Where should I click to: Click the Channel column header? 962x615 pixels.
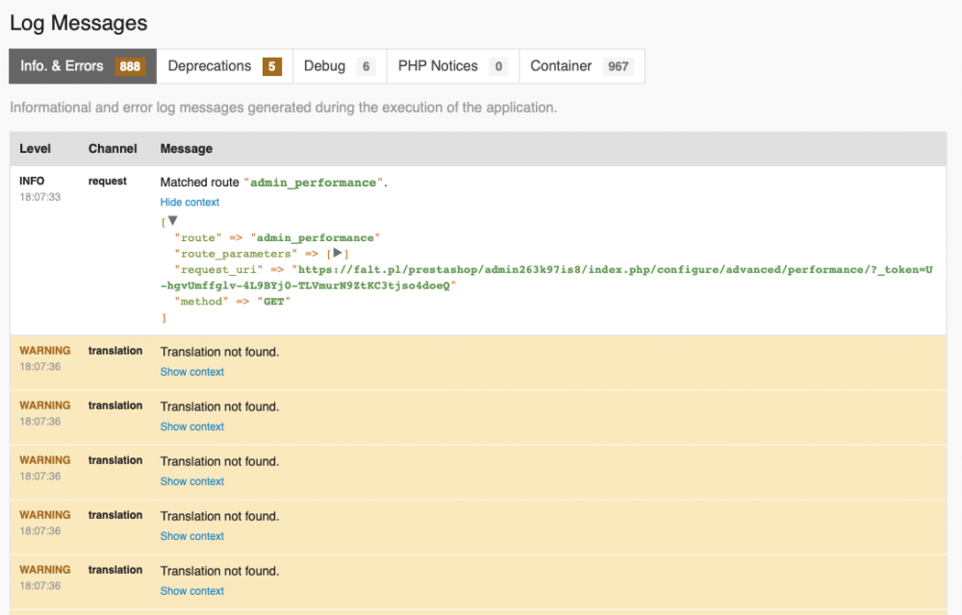(113, 149)
